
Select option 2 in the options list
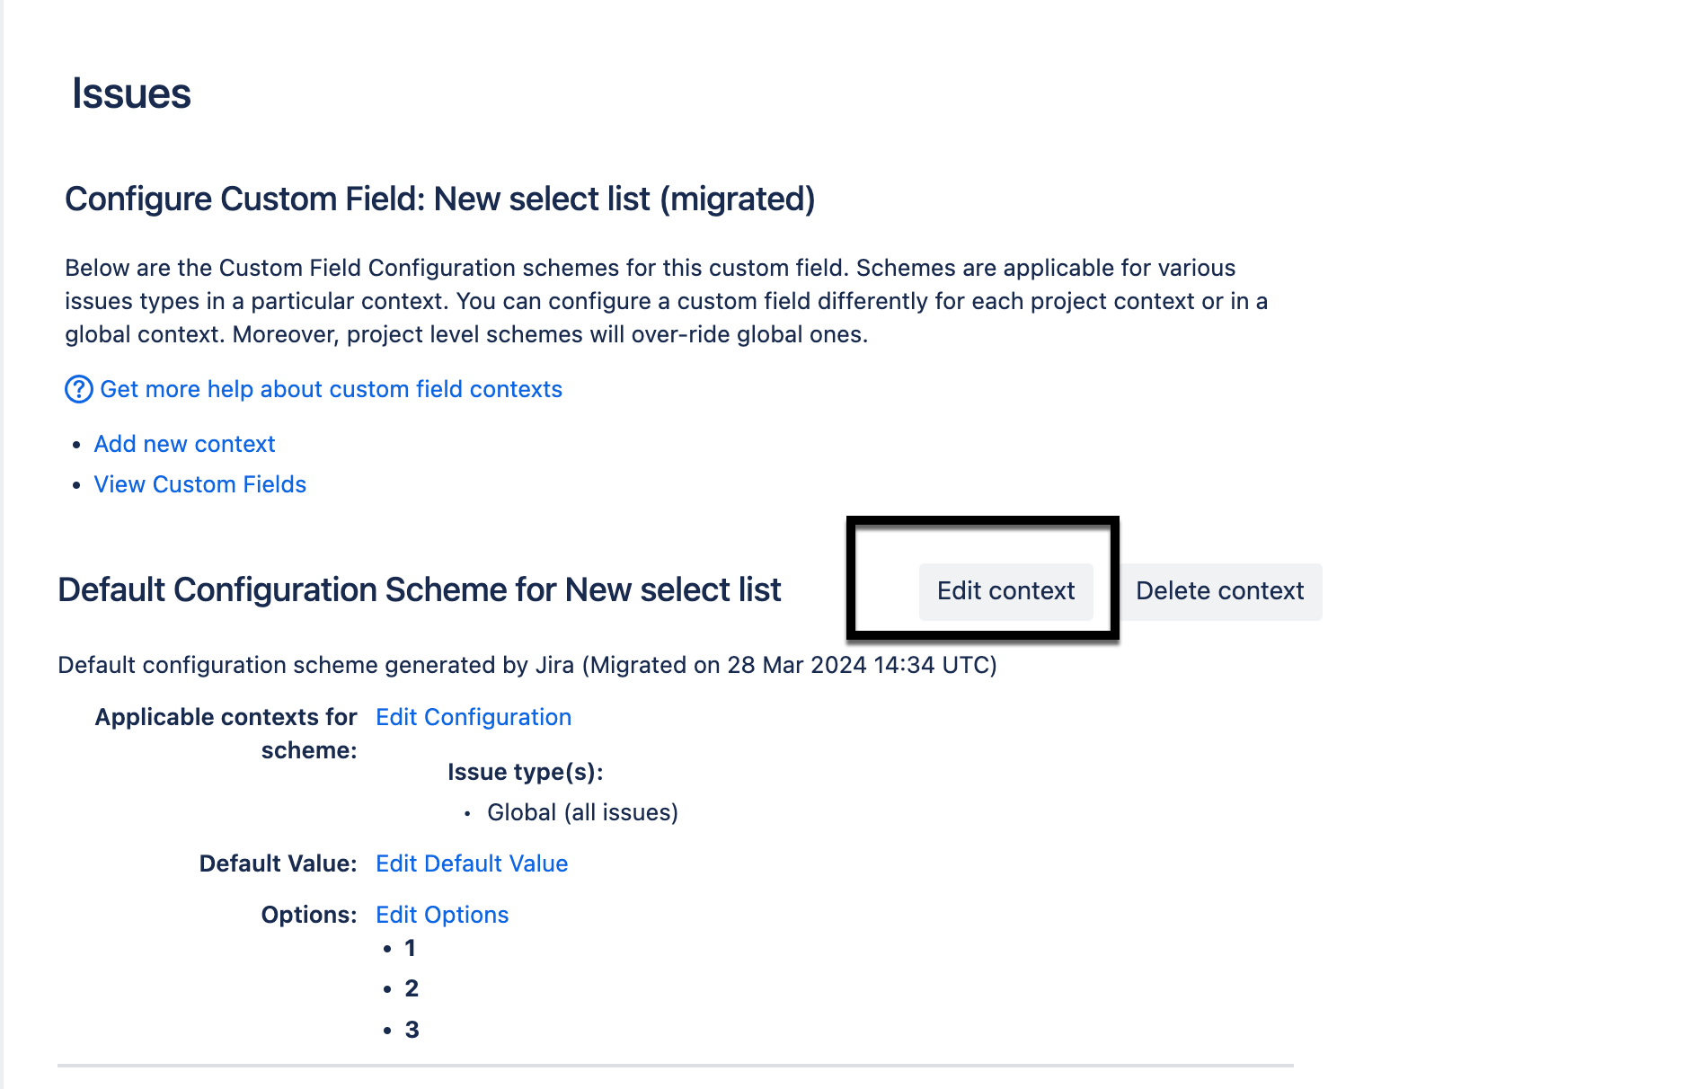(x=411, y=988)
